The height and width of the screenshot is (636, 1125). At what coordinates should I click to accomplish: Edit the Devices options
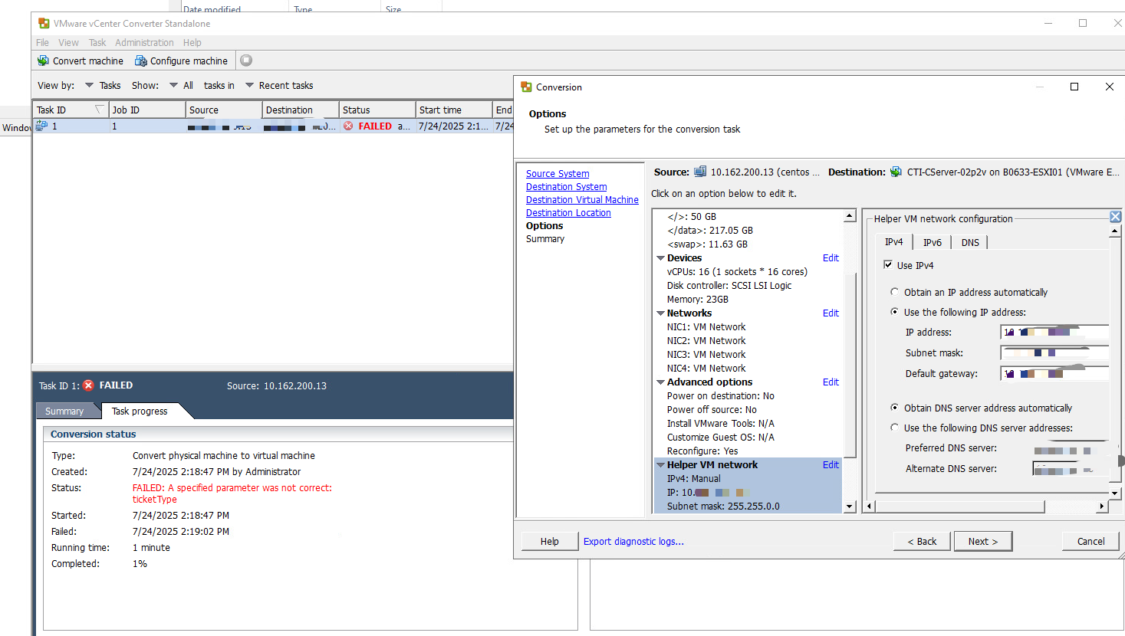[831, 258]
